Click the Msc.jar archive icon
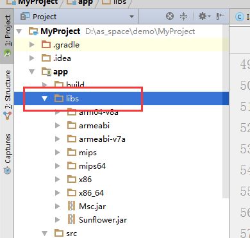Image resolution: width=250 pixels, height=238 pixels. point(71,206)
